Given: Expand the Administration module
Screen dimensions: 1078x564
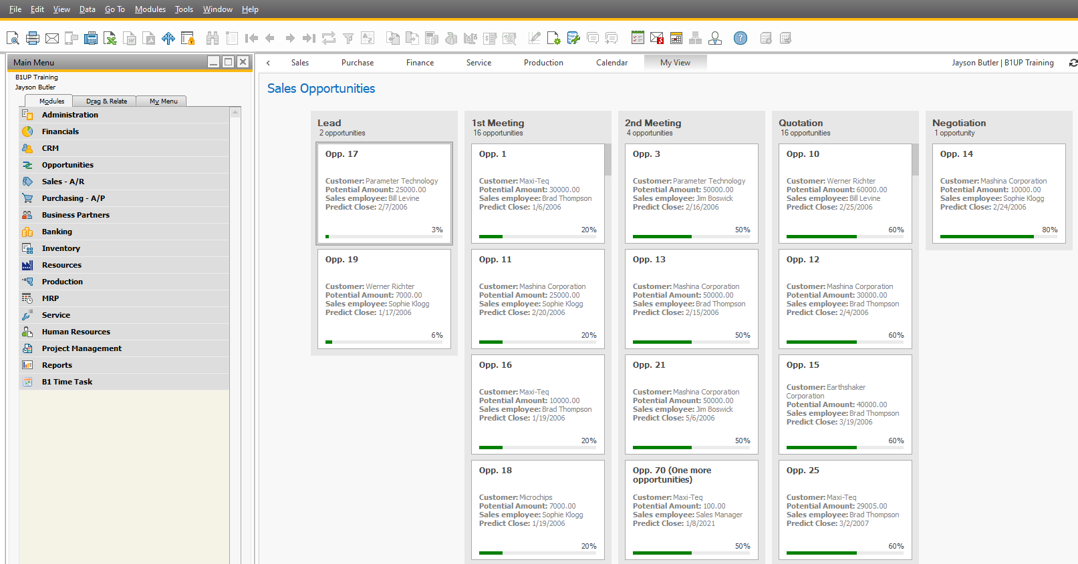Looking at the screenshot, I should click(124, 115).
